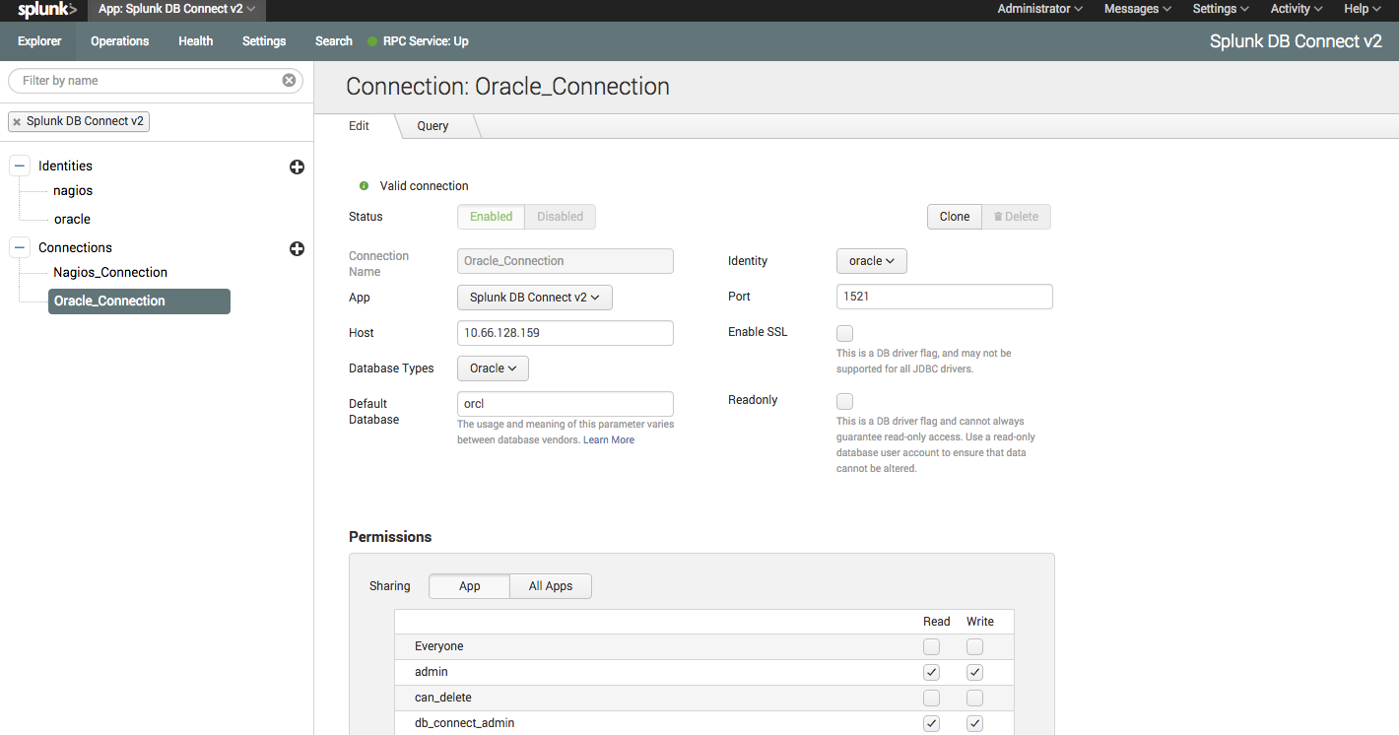Toggle the Enable SSL checkbox
The image size is (1399, 735).
844,333
